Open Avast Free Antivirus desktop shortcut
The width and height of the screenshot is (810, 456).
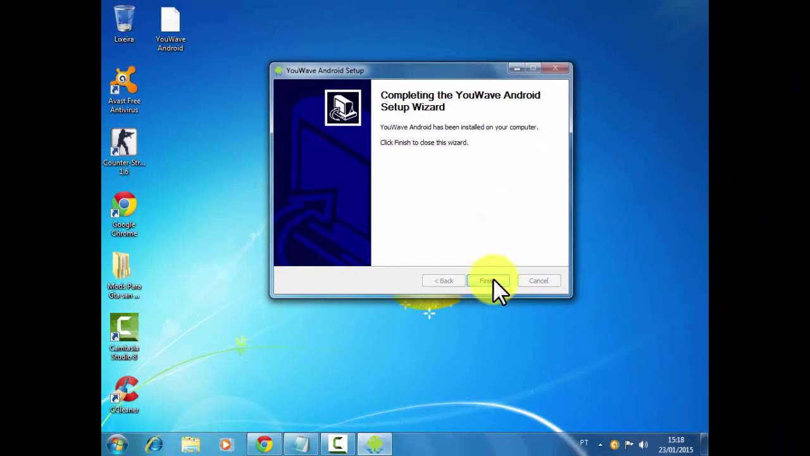point(124,90)
